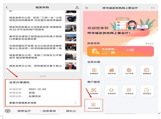Open the three-dot more menu
The width and height of the screenshot is (161, 119).
tap(153, 8)
